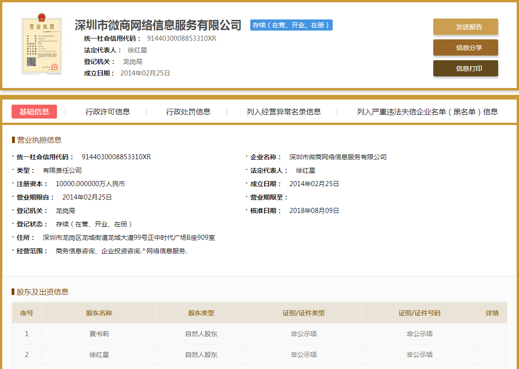The image size is (519, 369).
Task: Open 详情 for shareholder row 1
Action: 492,333
